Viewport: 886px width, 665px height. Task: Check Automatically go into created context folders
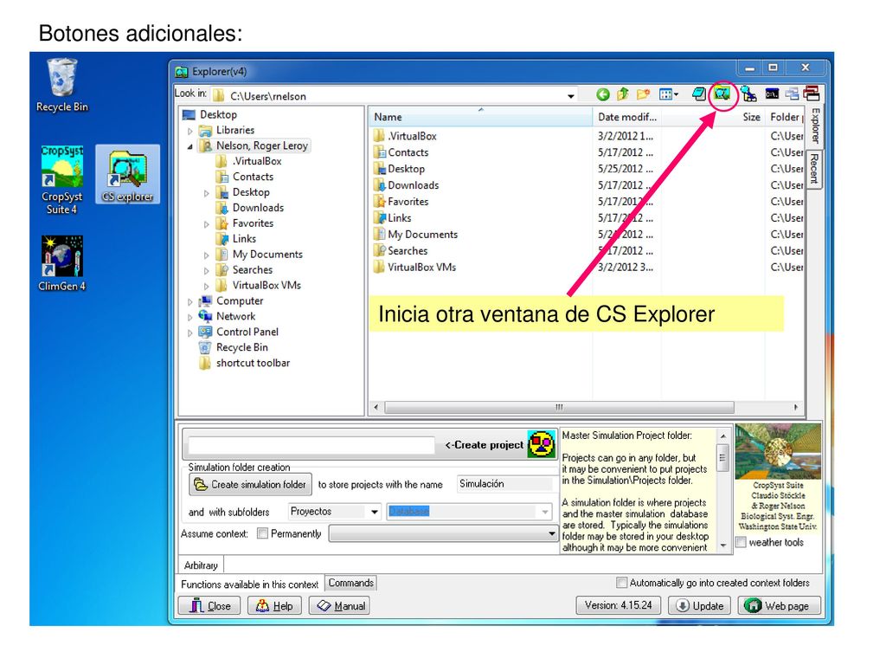[621, 583]
